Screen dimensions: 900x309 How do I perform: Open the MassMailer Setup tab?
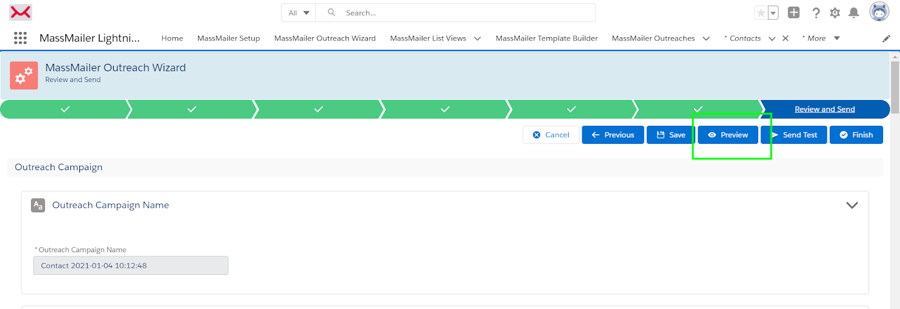point(228,38)
